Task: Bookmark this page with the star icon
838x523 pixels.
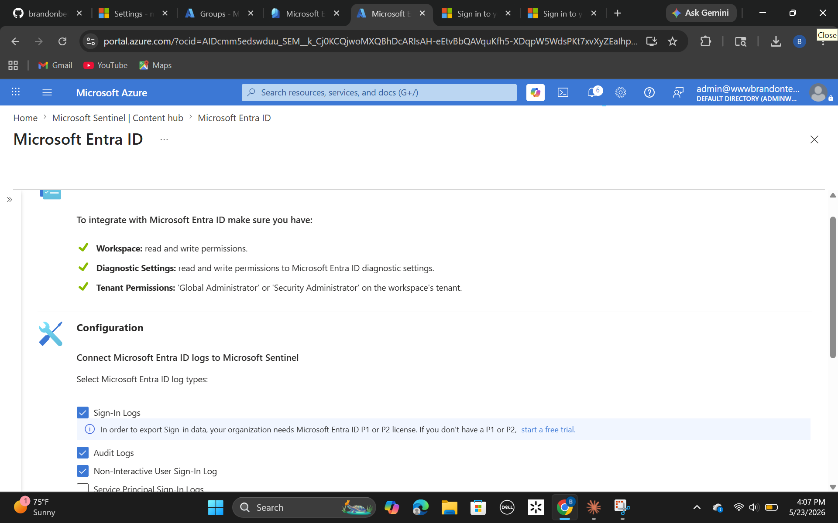Action: pyautogui.click(x=672, y=41)
